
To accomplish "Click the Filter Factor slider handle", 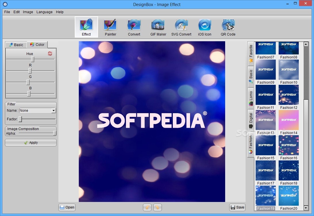I will 20,119.
